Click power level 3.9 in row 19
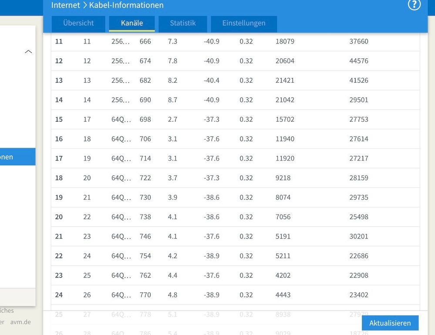Viewport: 435px width, 335px height. pos(172,197)
